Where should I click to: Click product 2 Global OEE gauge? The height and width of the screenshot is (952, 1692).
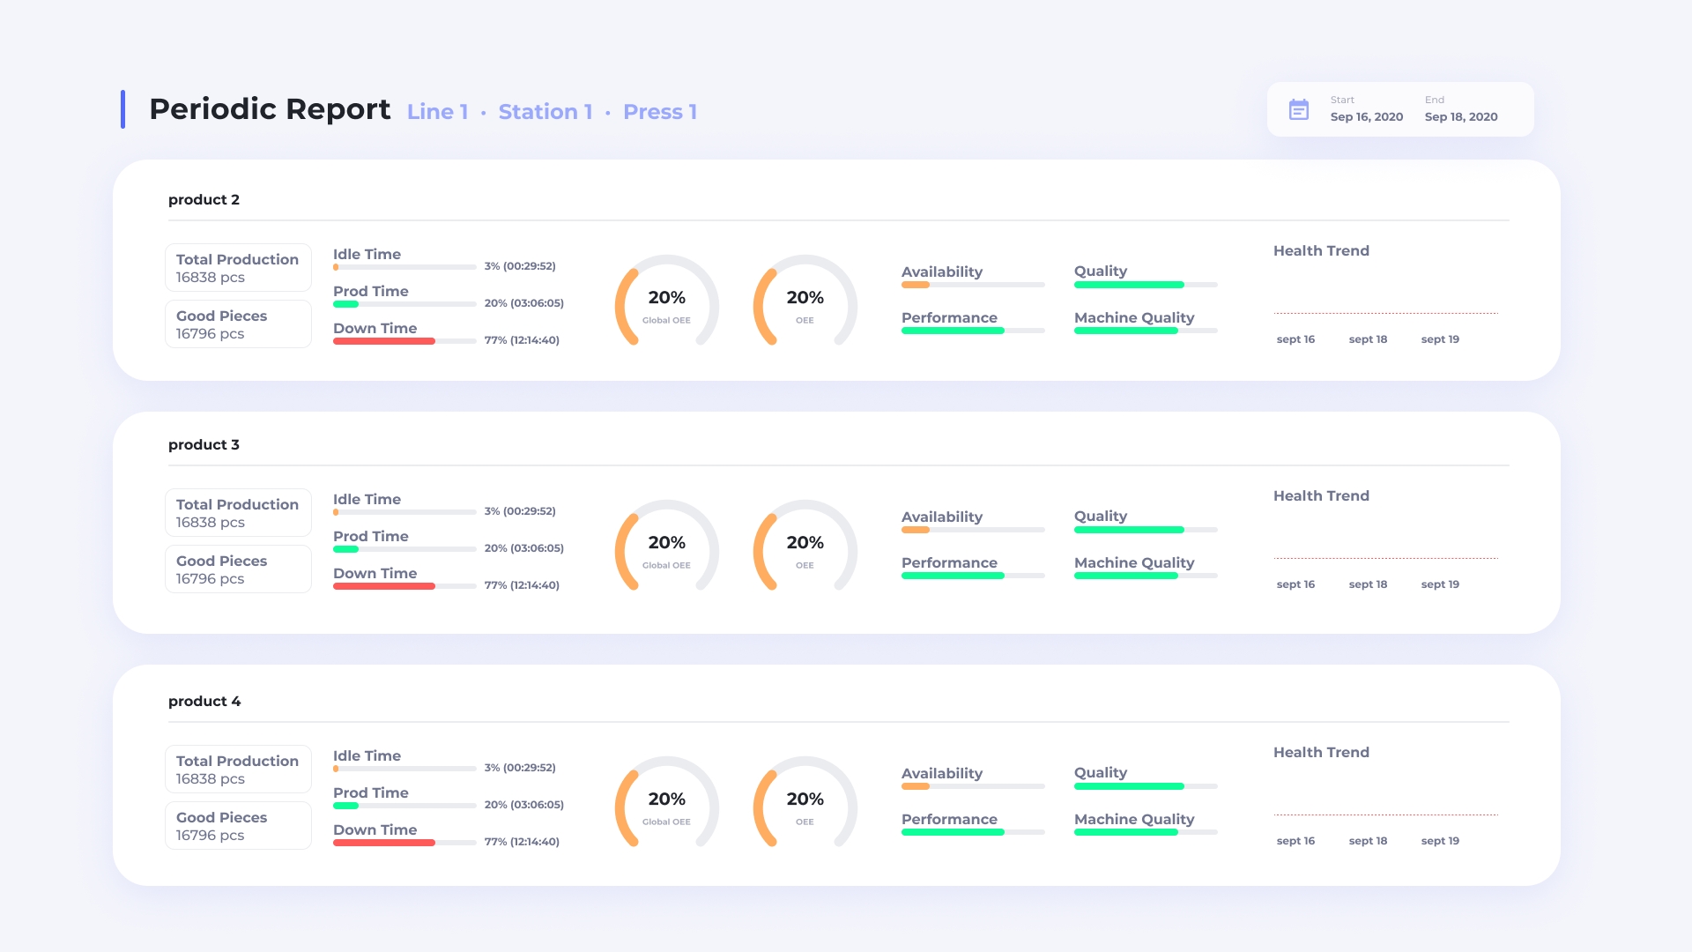666,303
